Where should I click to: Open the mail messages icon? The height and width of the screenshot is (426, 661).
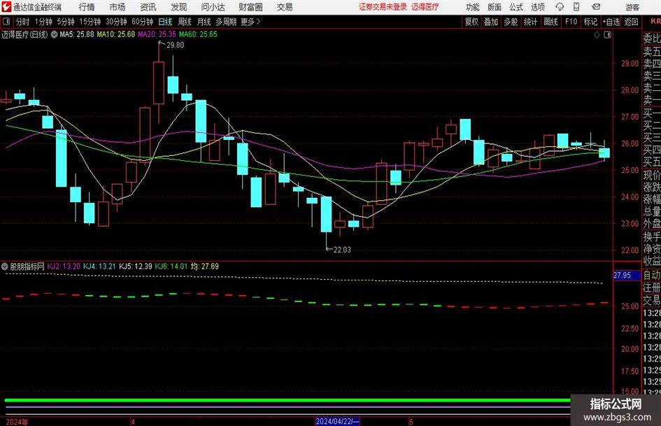(596, 7)
